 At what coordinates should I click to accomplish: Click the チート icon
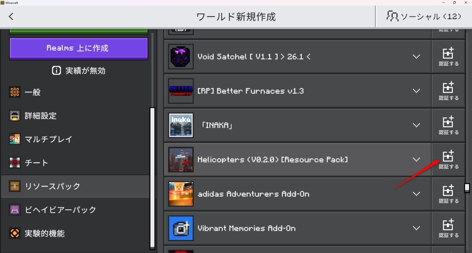pos(15,163)
